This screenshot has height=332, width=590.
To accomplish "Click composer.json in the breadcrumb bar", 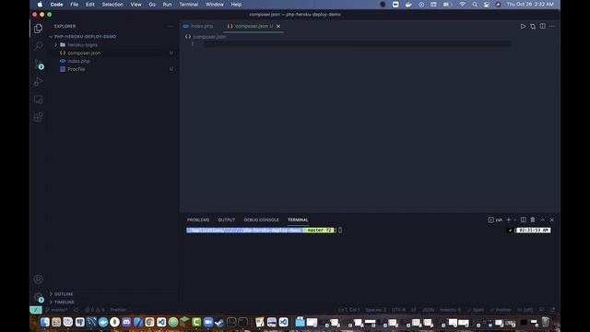I will tap(209, 37).
